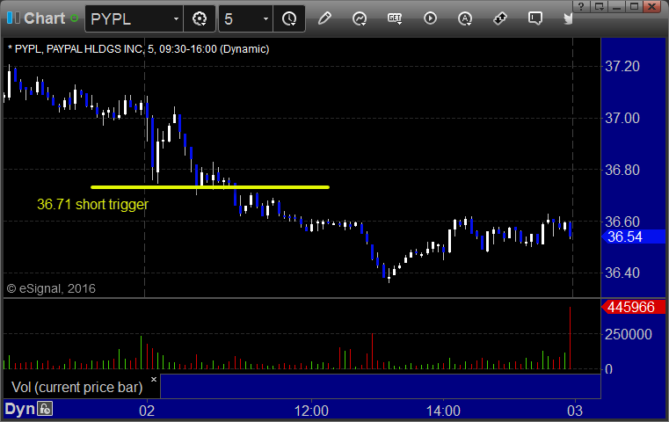The height and width of the screenshot is (422, 669).
Task: Click the trade hammer icon
Action: 500,18
